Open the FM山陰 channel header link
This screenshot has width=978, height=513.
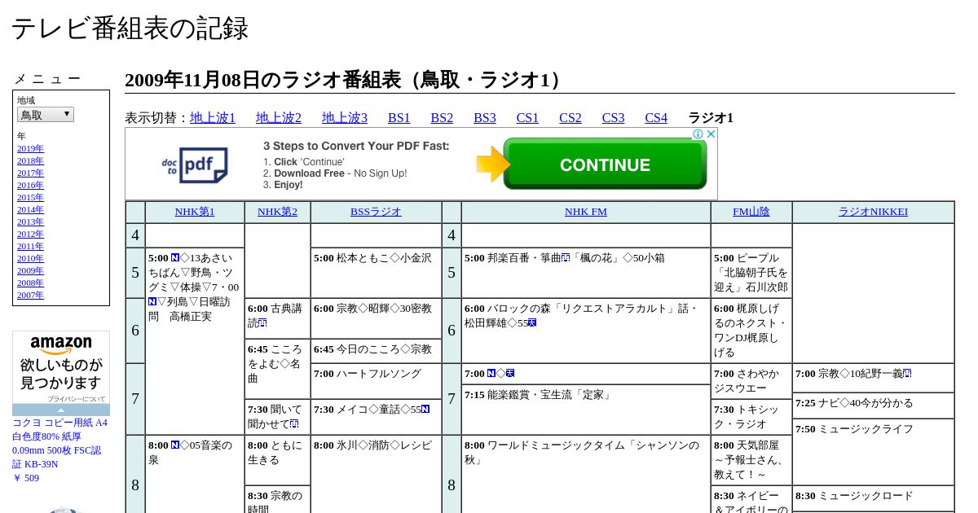[751, 212]
